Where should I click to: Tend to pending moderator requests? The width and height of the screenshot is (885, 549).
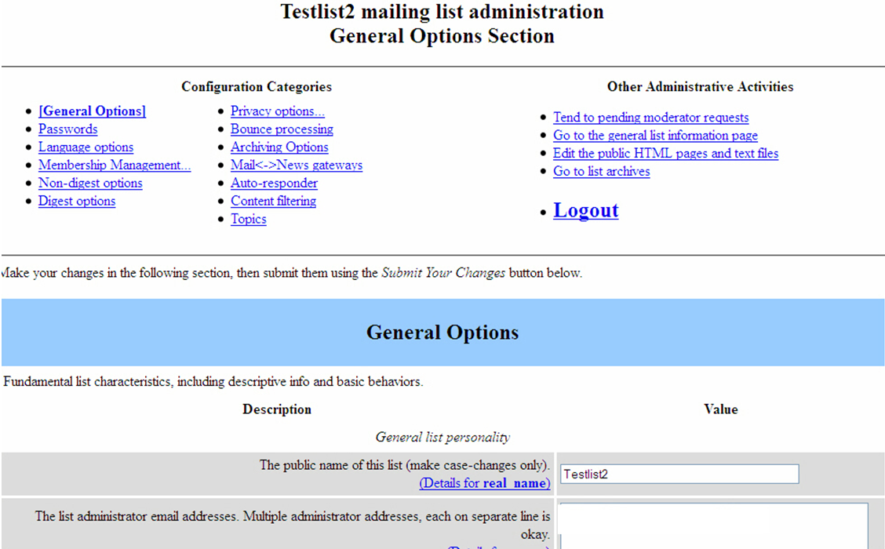tap(650, 118)
